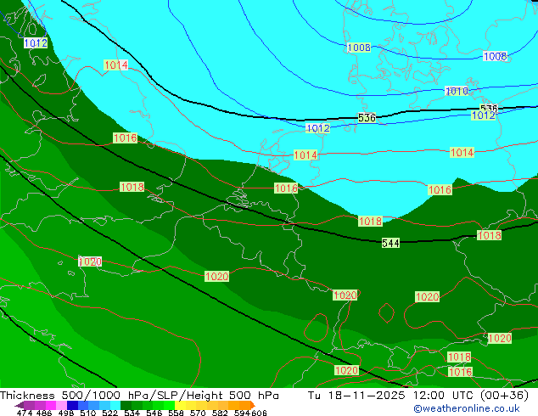Click the legend value 594606
This screenshot has height=416, width=538.
coord(250,413)
